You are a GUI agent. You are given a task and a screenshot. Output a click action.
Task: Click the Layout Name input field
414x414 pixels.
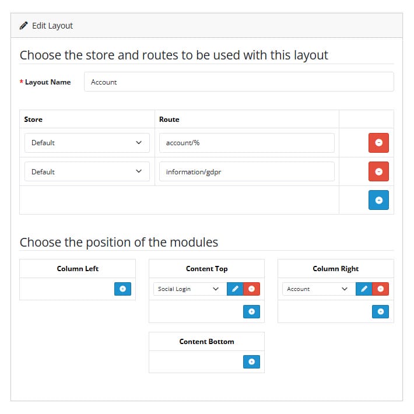(x=239, y=82)
